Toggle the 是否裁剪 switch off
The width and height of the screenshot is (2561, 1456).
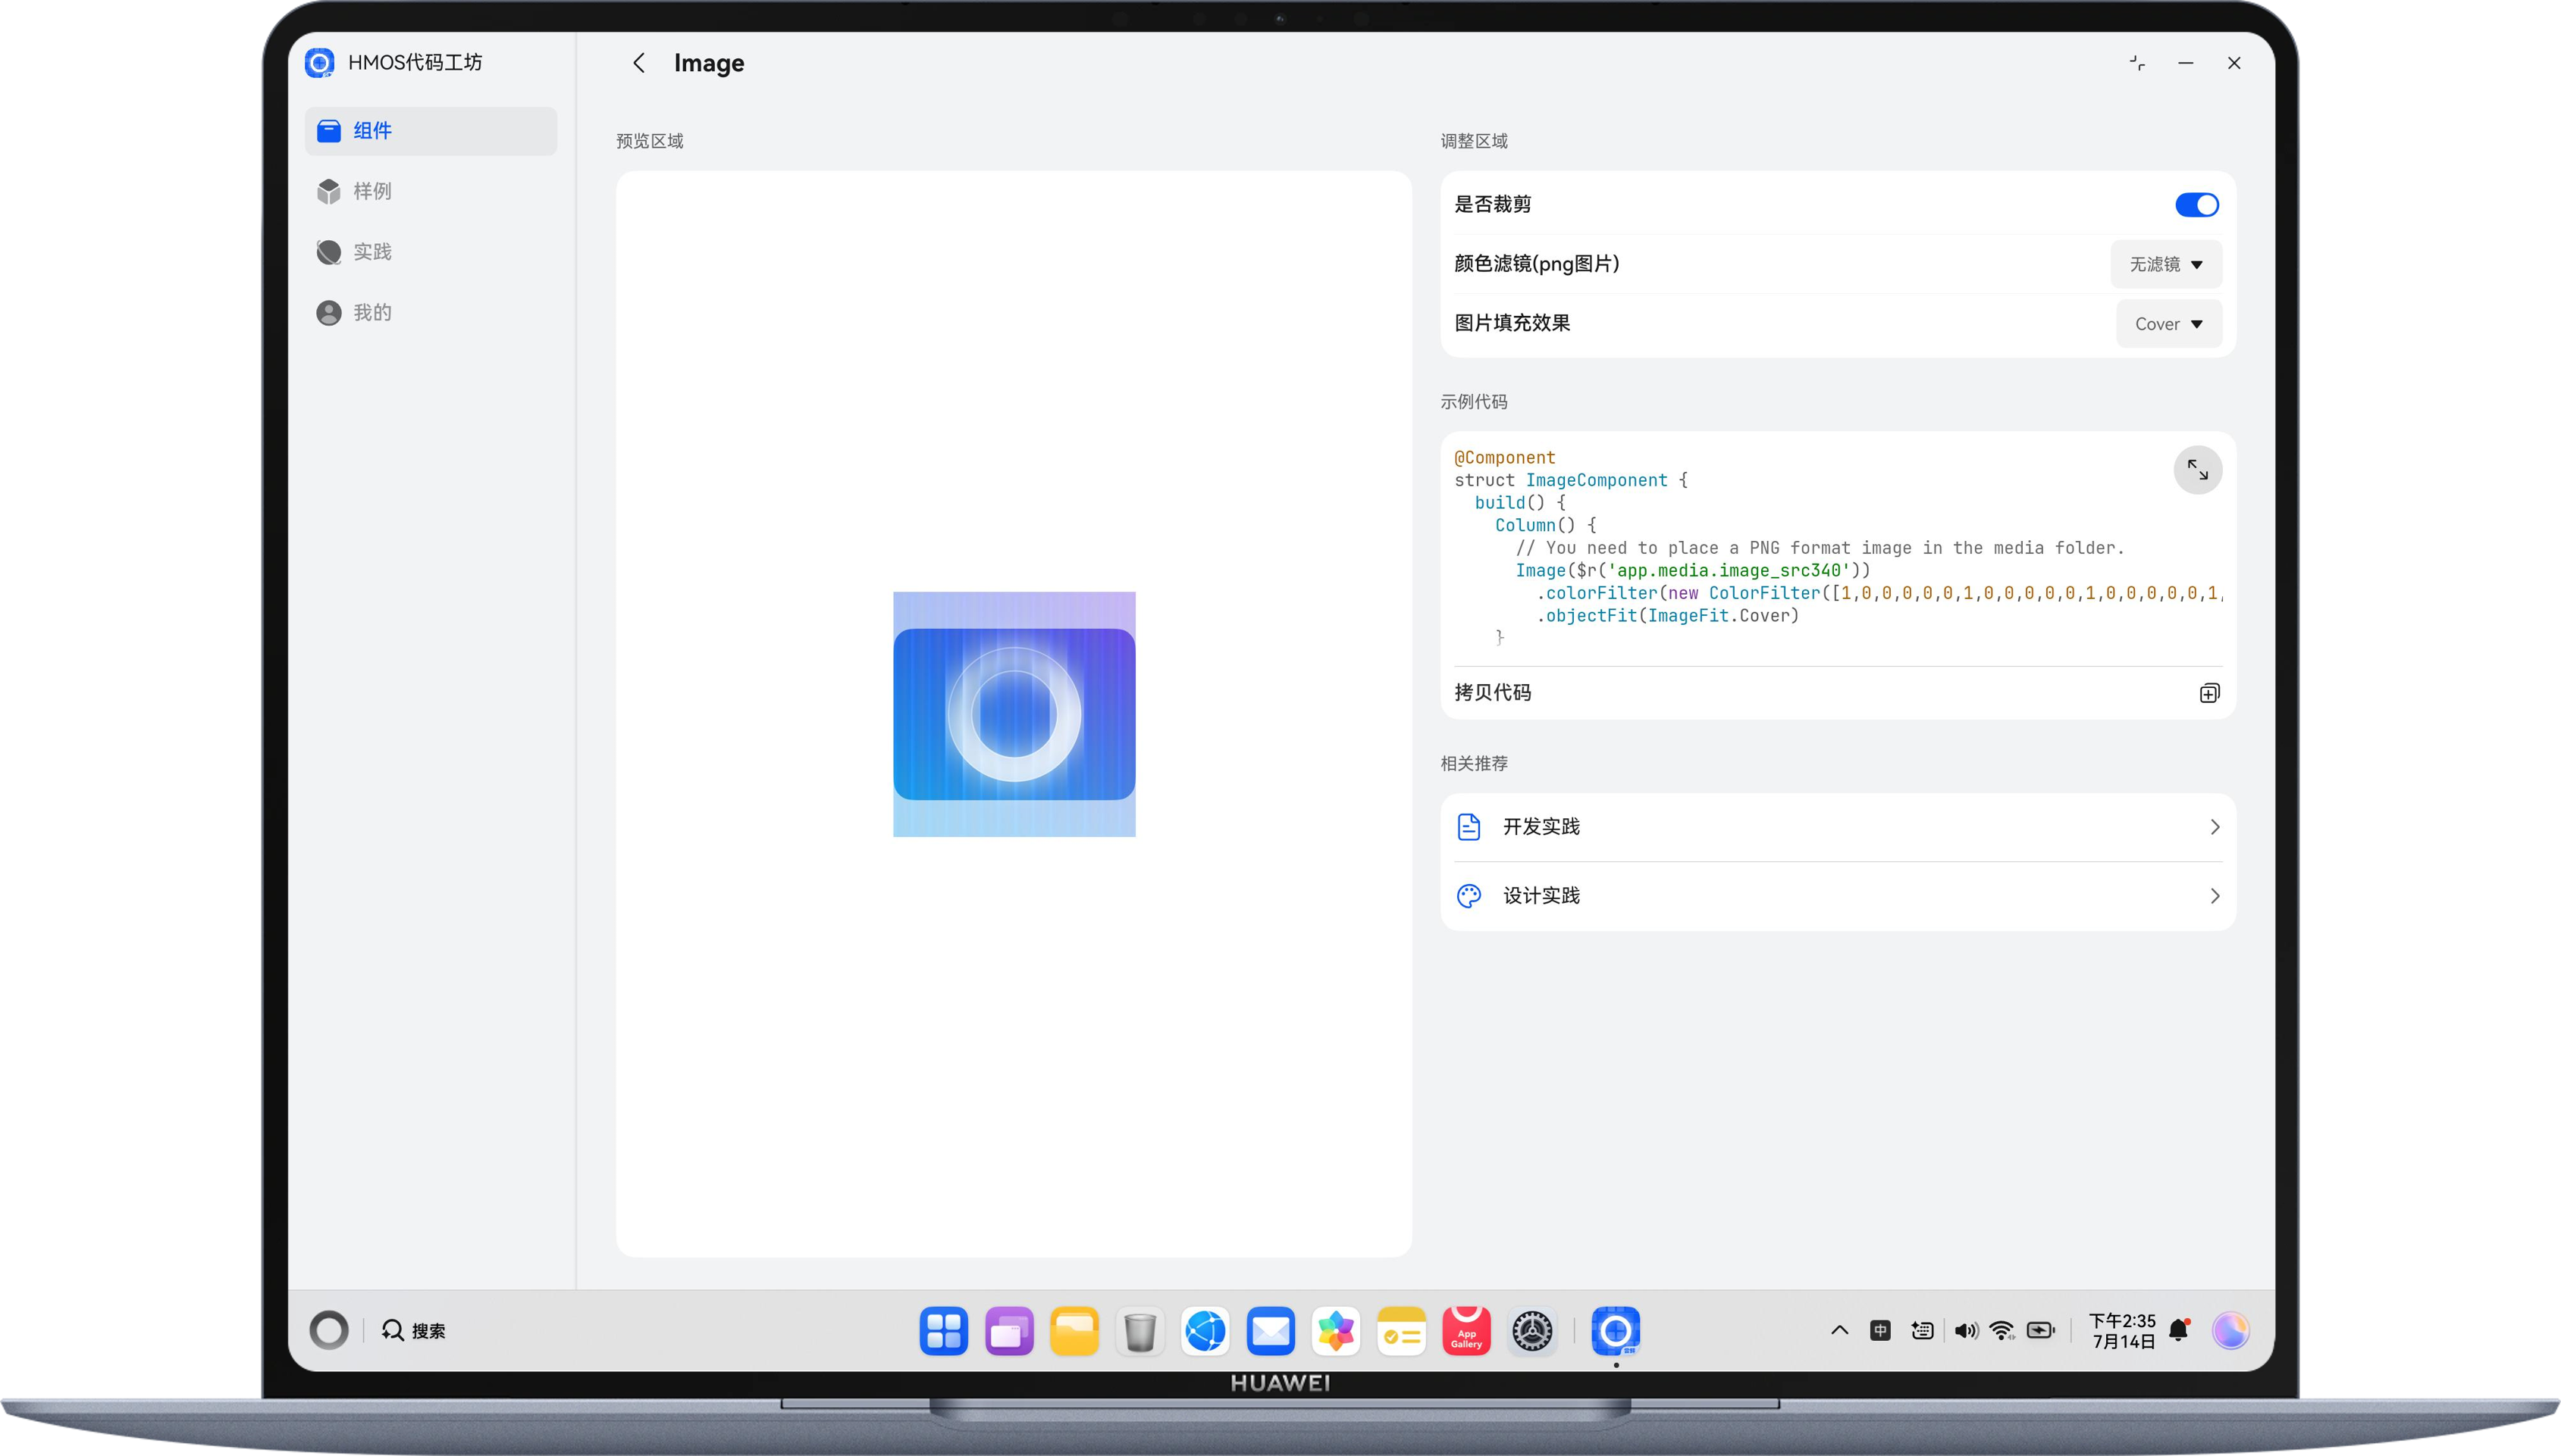point(2197,205)
